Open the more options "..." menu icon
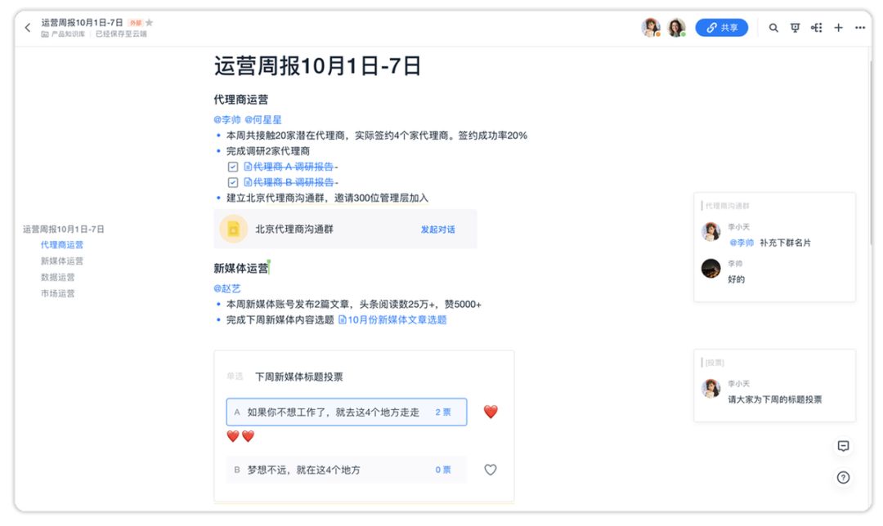The image size is (883, 526). (859, 27)
